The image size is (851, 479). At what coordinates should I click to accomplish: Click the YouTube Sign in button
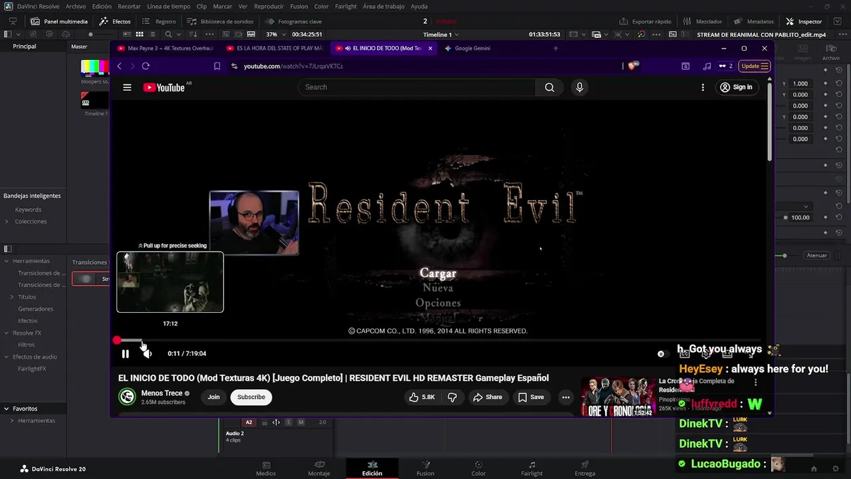(736, 87)
